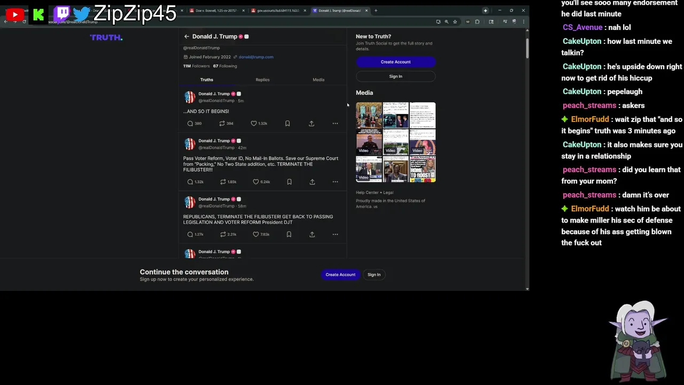Open the "HOME TO ROOST" media thumbnail

click(423, 169)
